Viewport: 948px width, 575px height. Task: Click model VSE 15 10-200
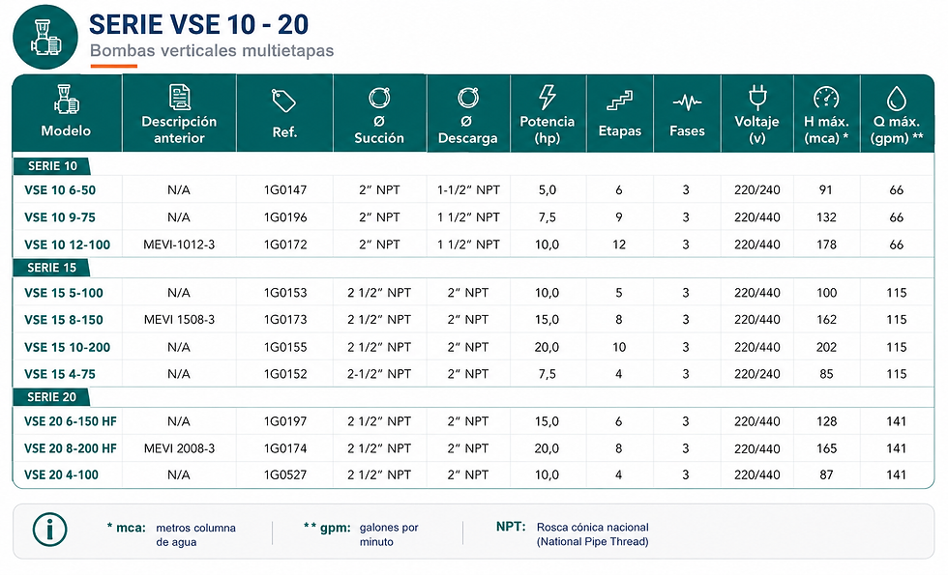[x=67, y=347]
